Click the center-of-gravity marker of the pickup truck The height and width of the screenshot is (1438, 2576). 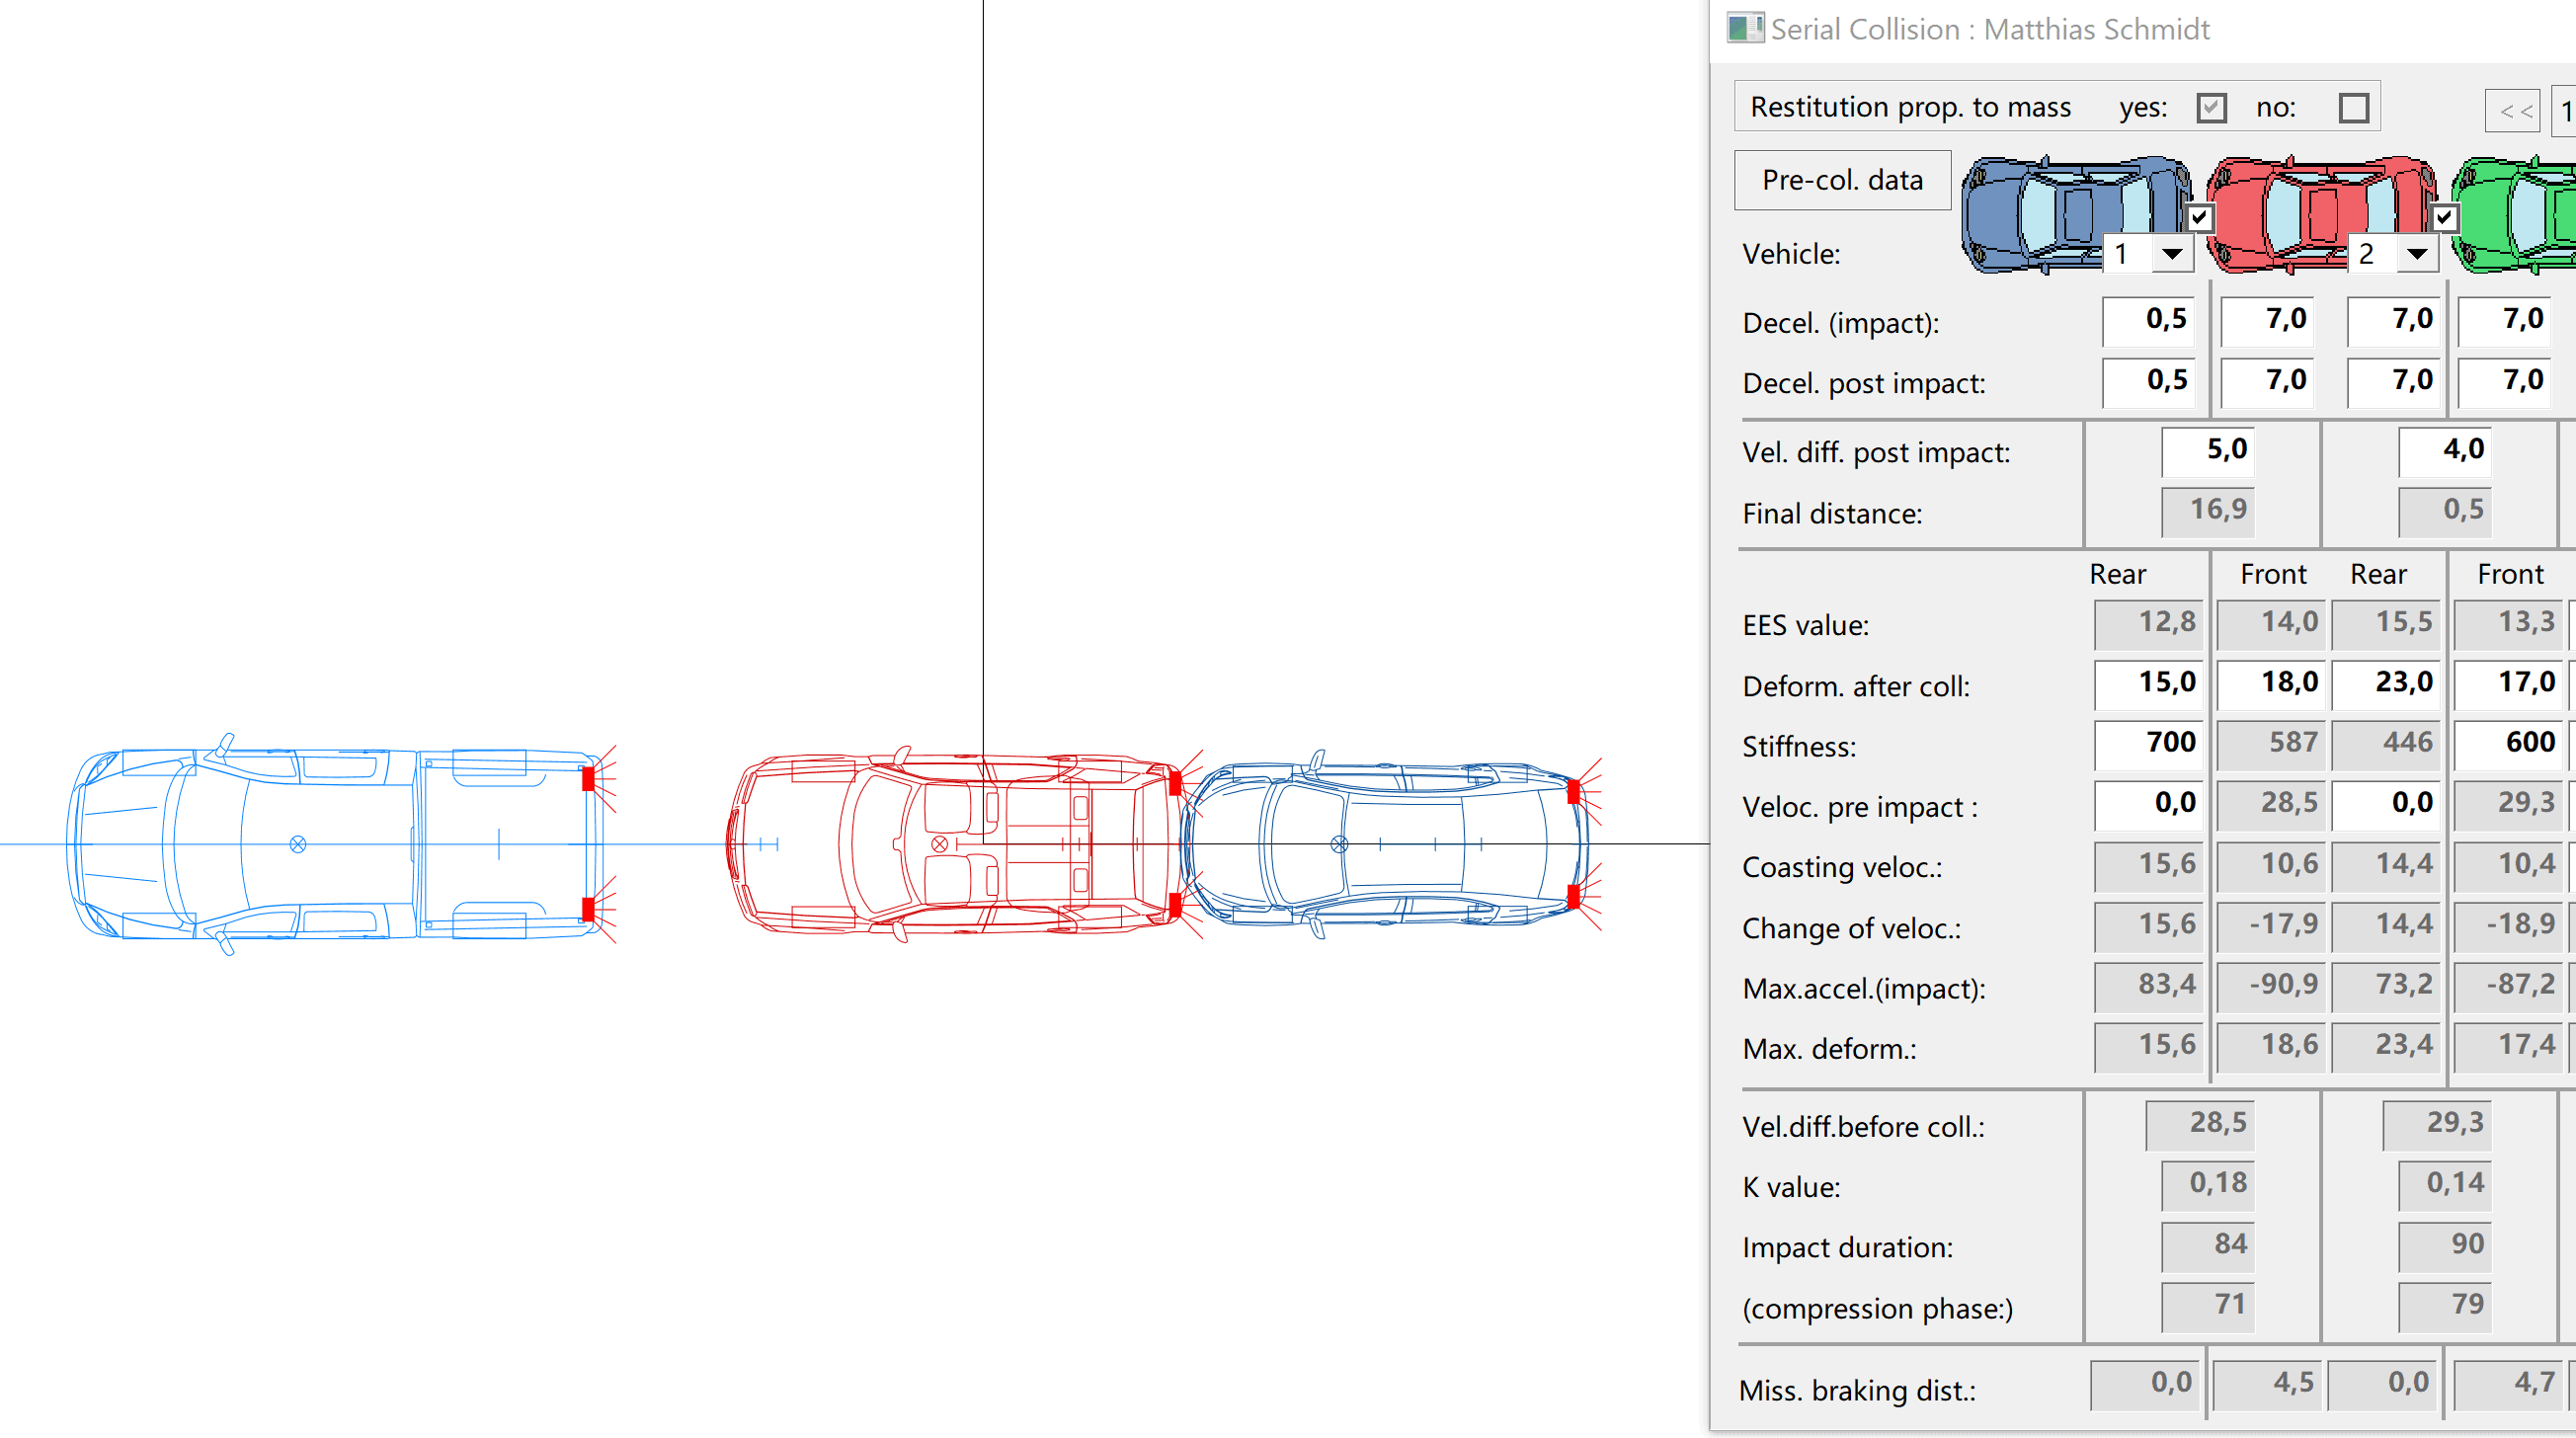[298, 844]
